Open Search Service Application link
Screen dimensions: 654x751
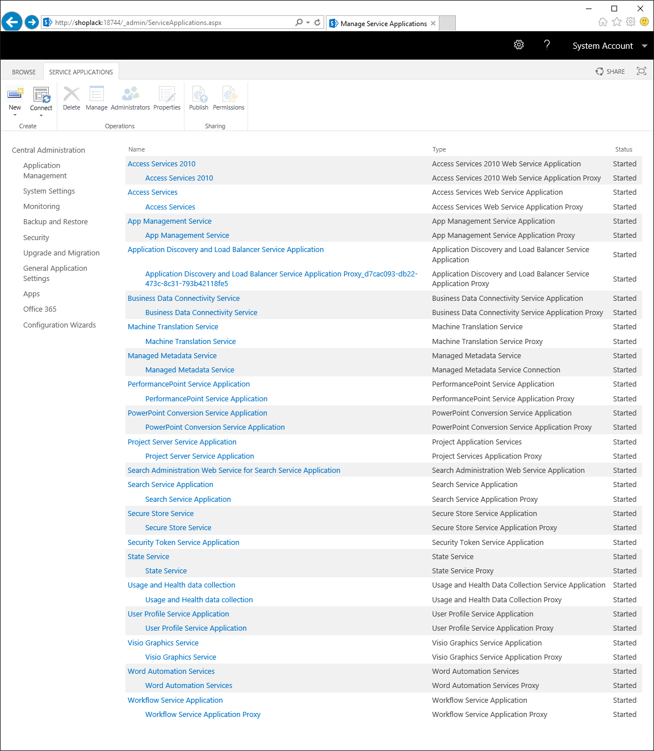pos(170,485)
